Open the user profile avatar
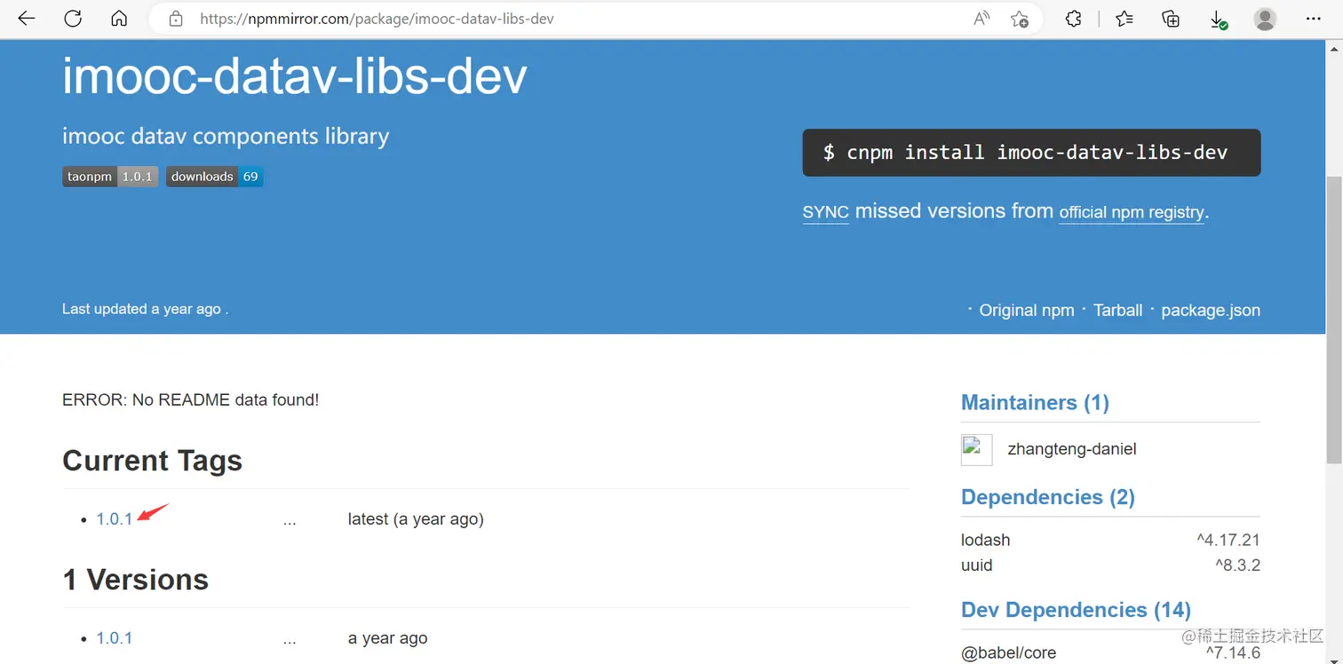1343x664 pixels. [x=1265, y=19]
